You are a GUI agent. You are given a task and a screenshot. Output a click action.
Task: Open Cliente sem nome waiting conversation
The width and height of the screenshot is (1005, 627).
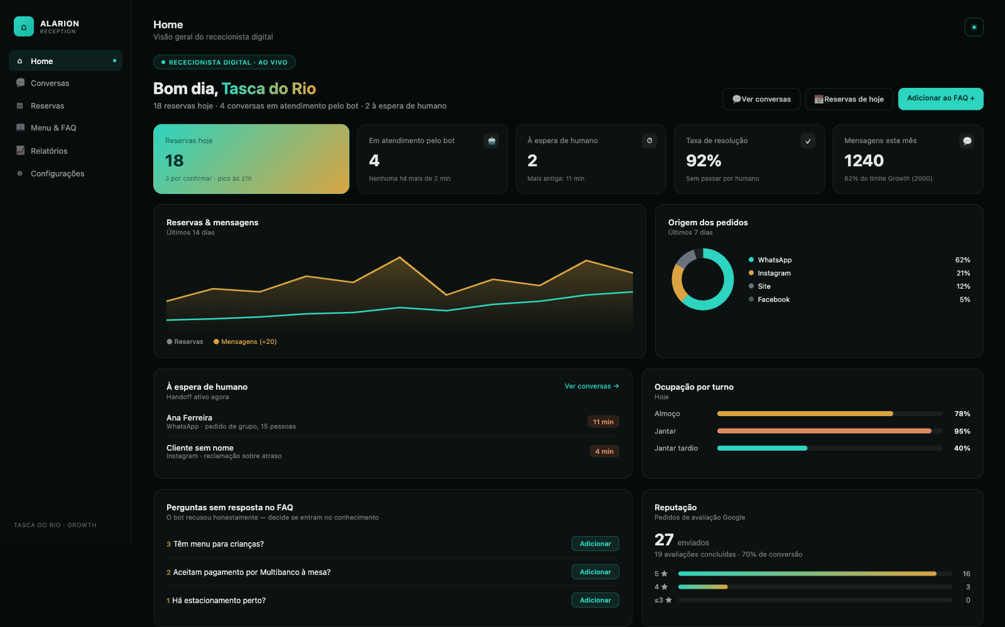point(393,451)
